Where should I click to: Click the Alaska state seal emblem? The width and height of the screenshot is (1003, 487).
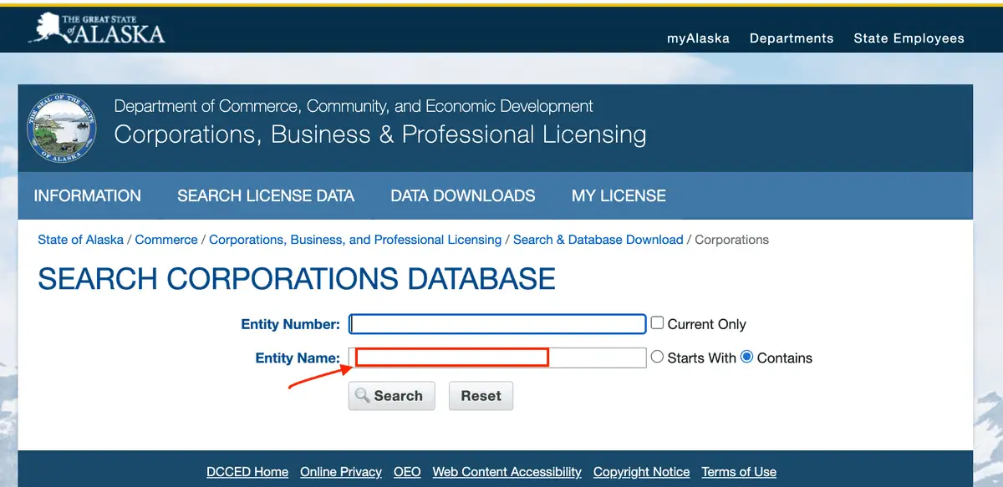tap(63, 128)
